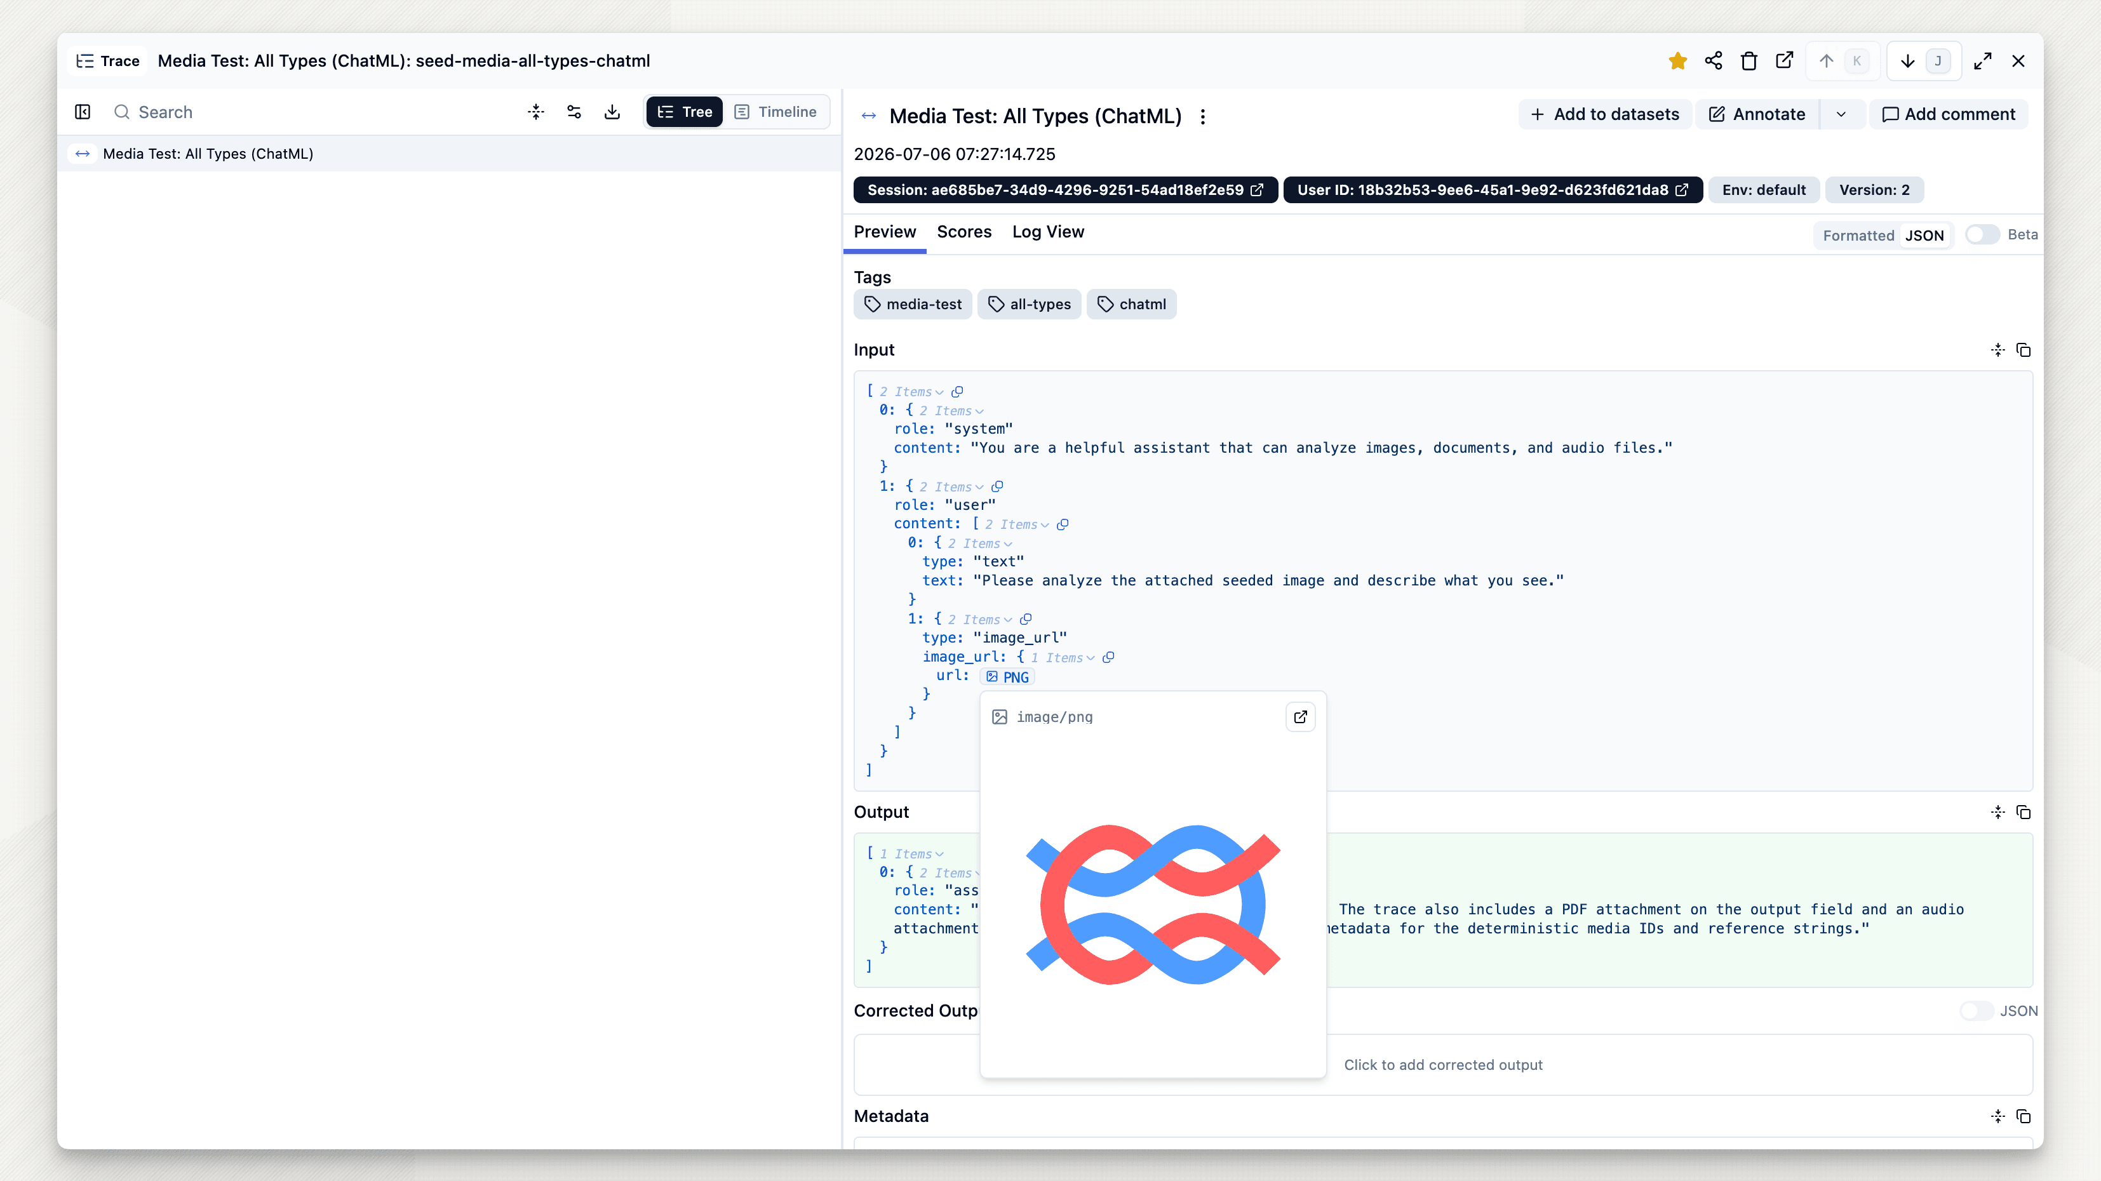Copy the Metadata content
The width and height of the screenshot is (2101, 1181).
(2024, 1117)
